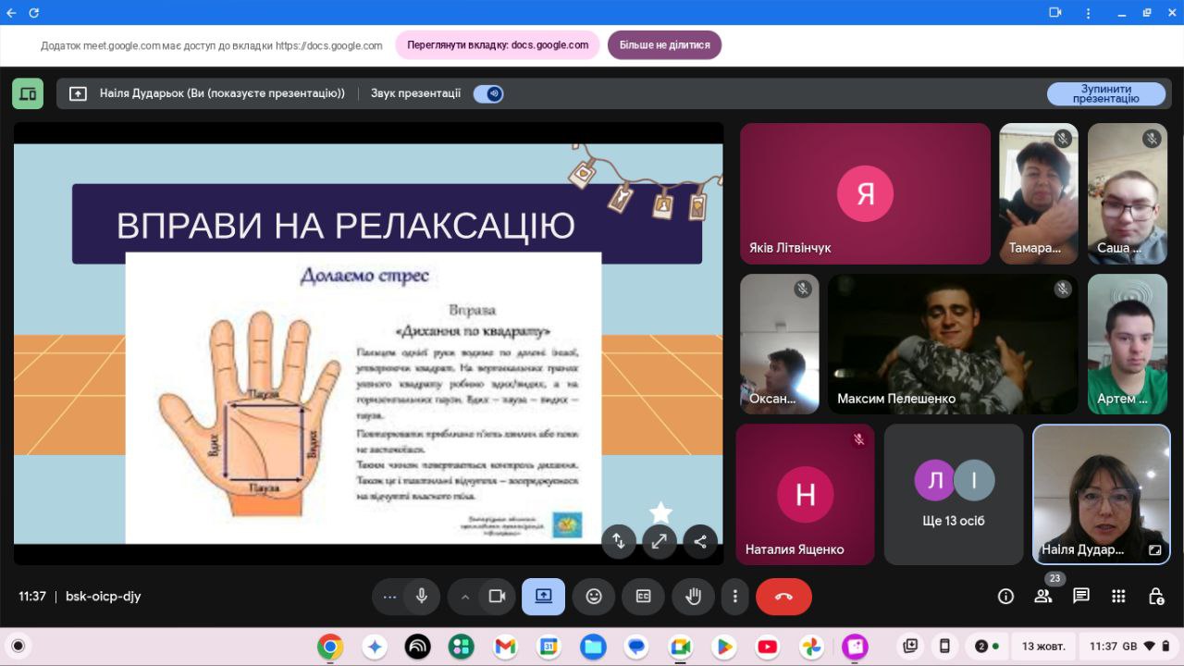Viewport: 1184px width, 666px height.
Task: Expand presentation tile to fullscreen
Action: pos(660,542)
